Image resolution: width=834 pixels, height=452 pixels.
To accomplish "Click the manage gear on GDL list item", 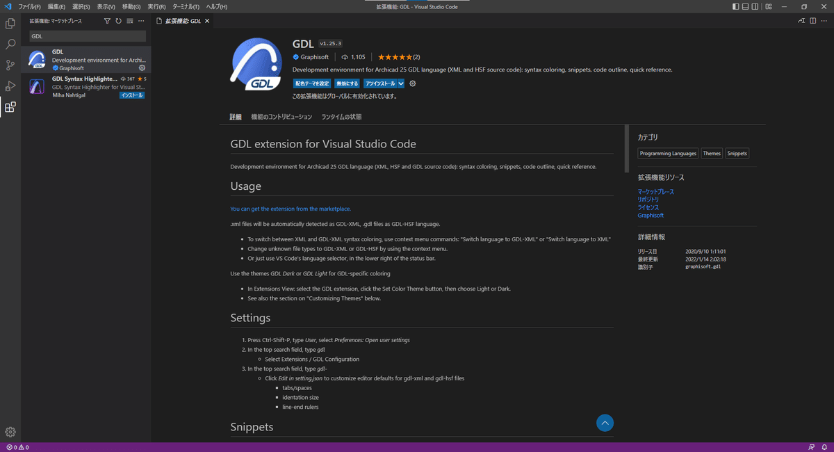I will [x=142, y=68].
